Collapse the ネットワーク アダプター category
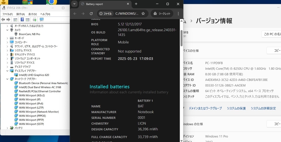The height and width of the screenshot is (142, 281). pyautogui.click(x=8, y=79)
